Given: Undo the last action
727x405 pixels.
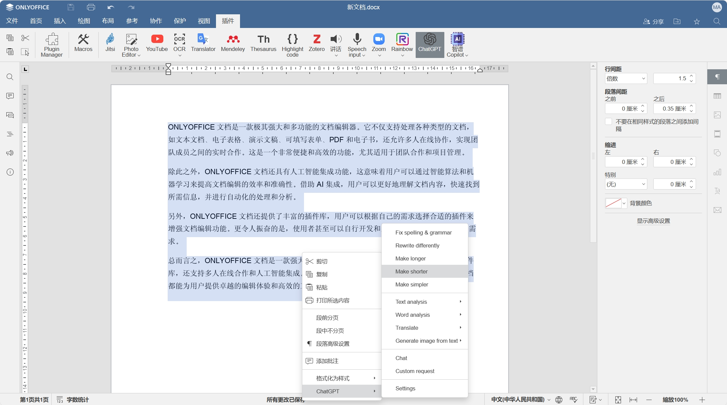Looking at the screenshot, I should coord(111,7).
